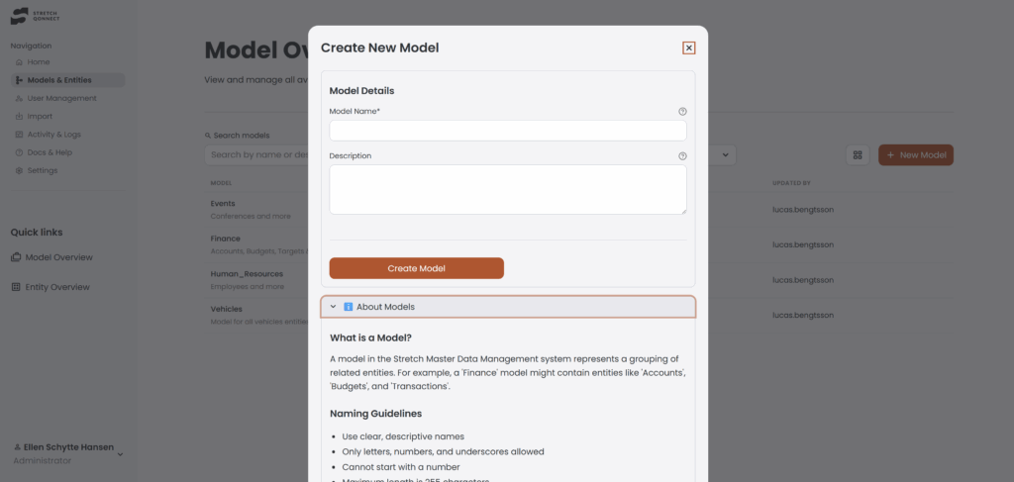Click the Model Name help icon
Screen dimensions: 1014x482
[x=682, y=112]
